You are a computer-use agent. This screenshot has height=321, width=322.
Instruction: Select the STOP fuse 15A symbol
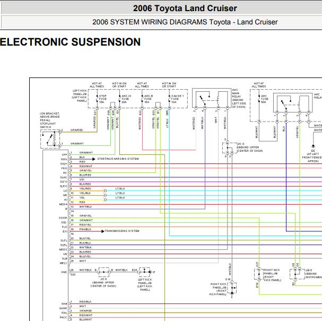pos(97,99)
